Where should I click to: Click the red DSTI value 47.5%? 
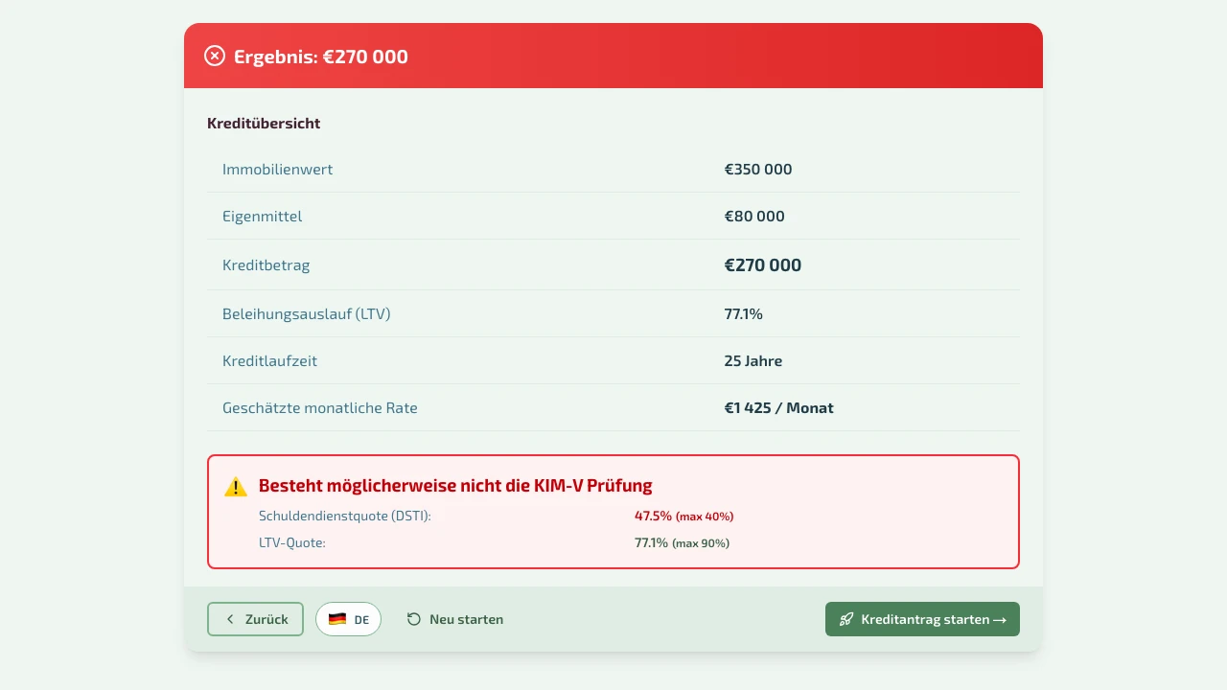[x=654, y=516]
